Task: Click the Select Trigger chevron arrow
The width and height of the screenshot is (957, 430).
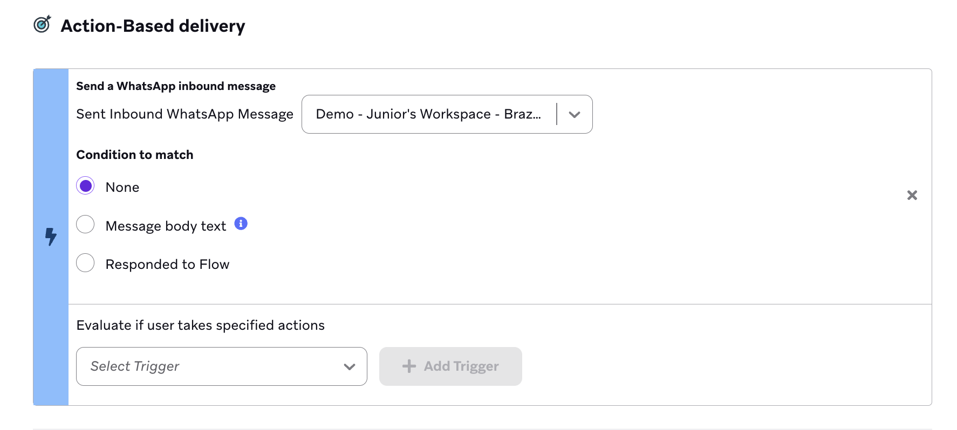Action: (x=350, y=366)
